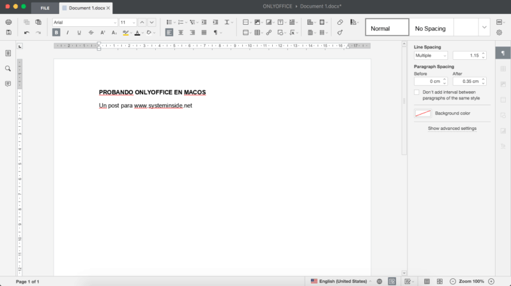Screen dimensions: 511x286
Task: Click the Paste icon
Action: (x=38, y=22)
